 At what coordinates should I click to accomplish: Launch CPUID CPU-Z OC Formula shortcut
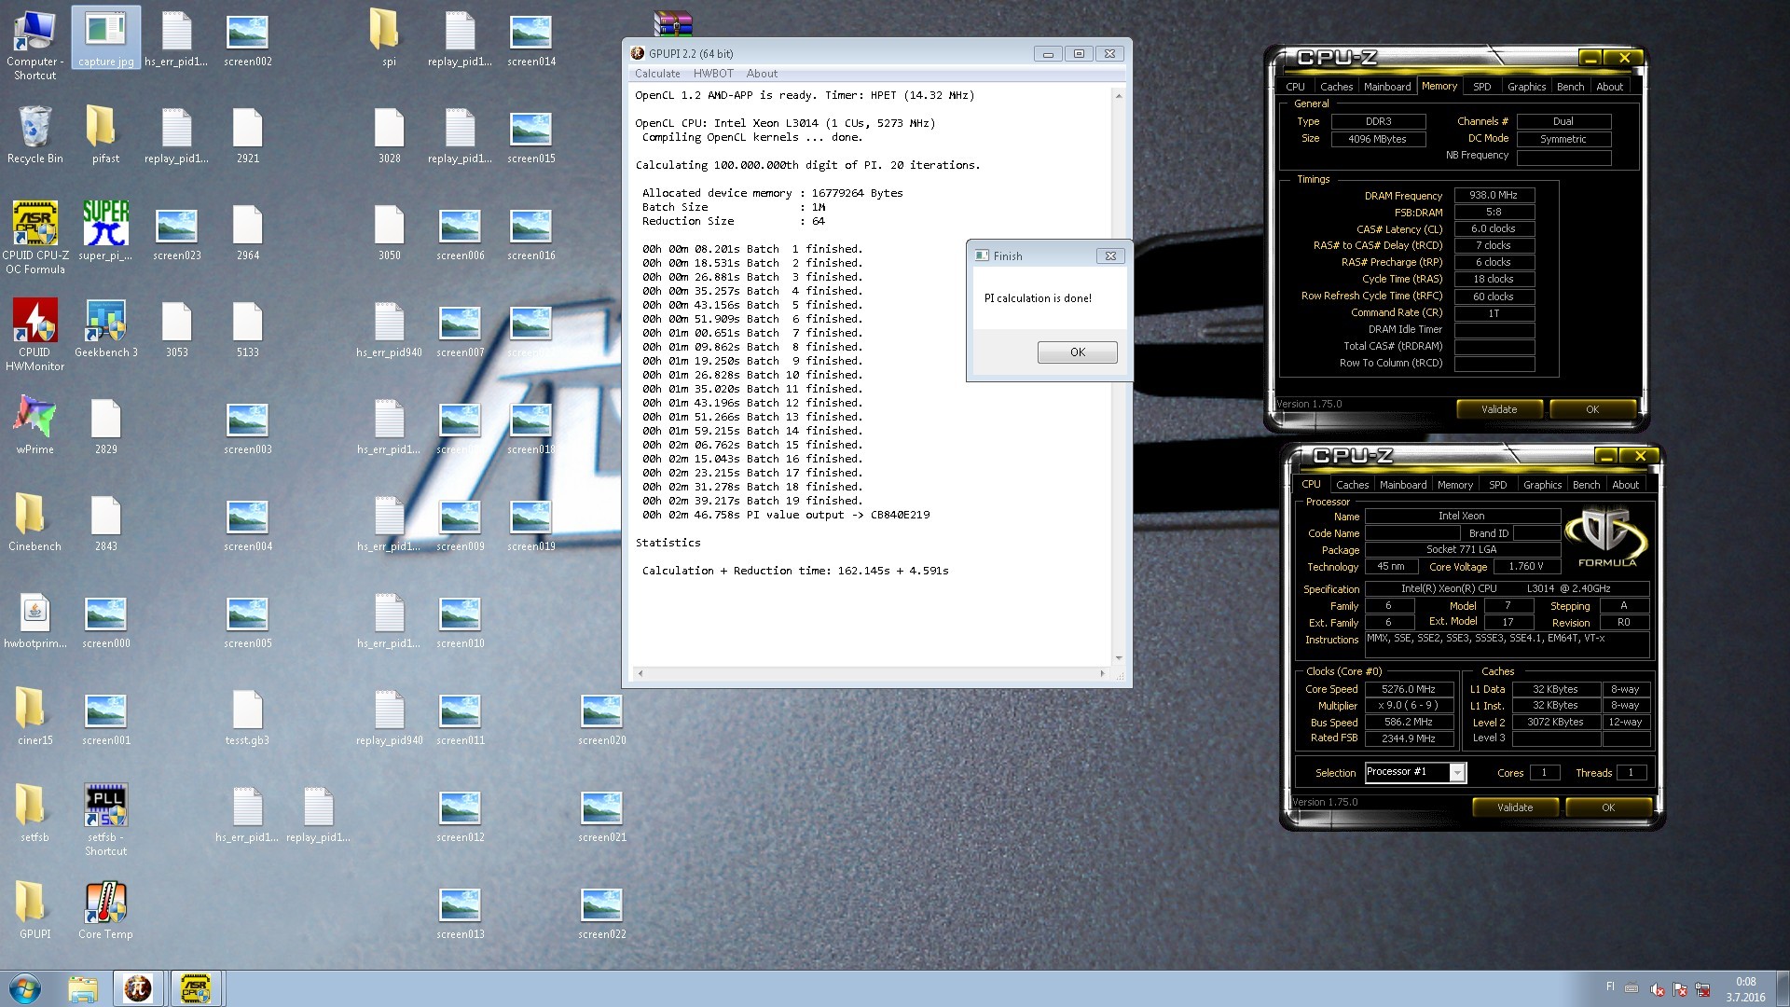34,238
